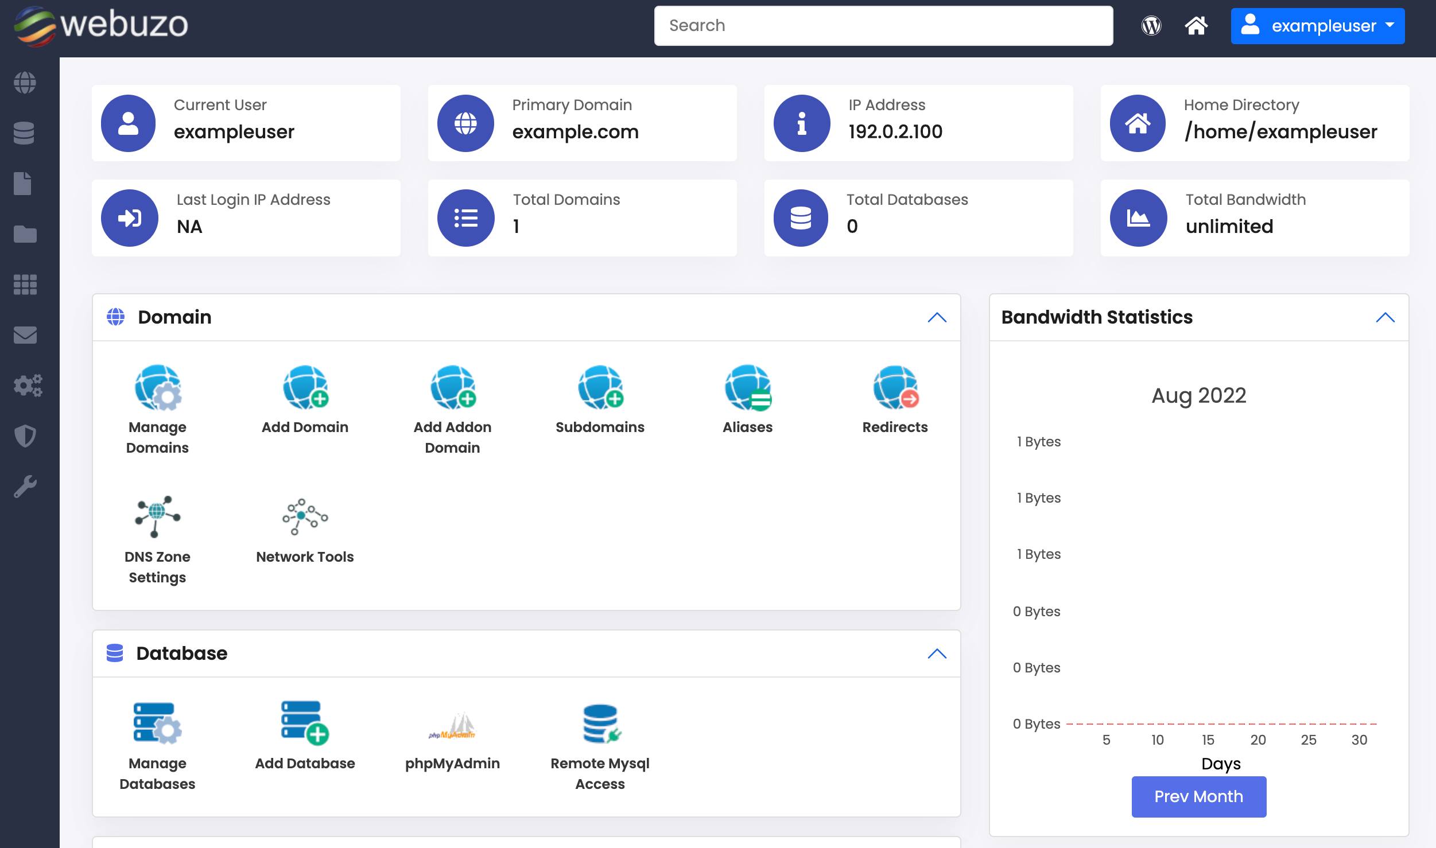The width and height of the screenshot is (1436, 848).
Task: Click the Prev Month button
Action: point(1199,796)
